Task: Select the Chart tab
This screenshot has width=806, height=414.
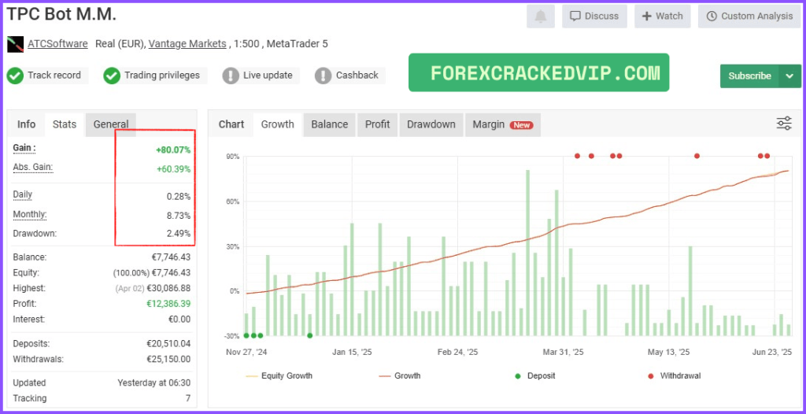Action: (x=231, y=124)
